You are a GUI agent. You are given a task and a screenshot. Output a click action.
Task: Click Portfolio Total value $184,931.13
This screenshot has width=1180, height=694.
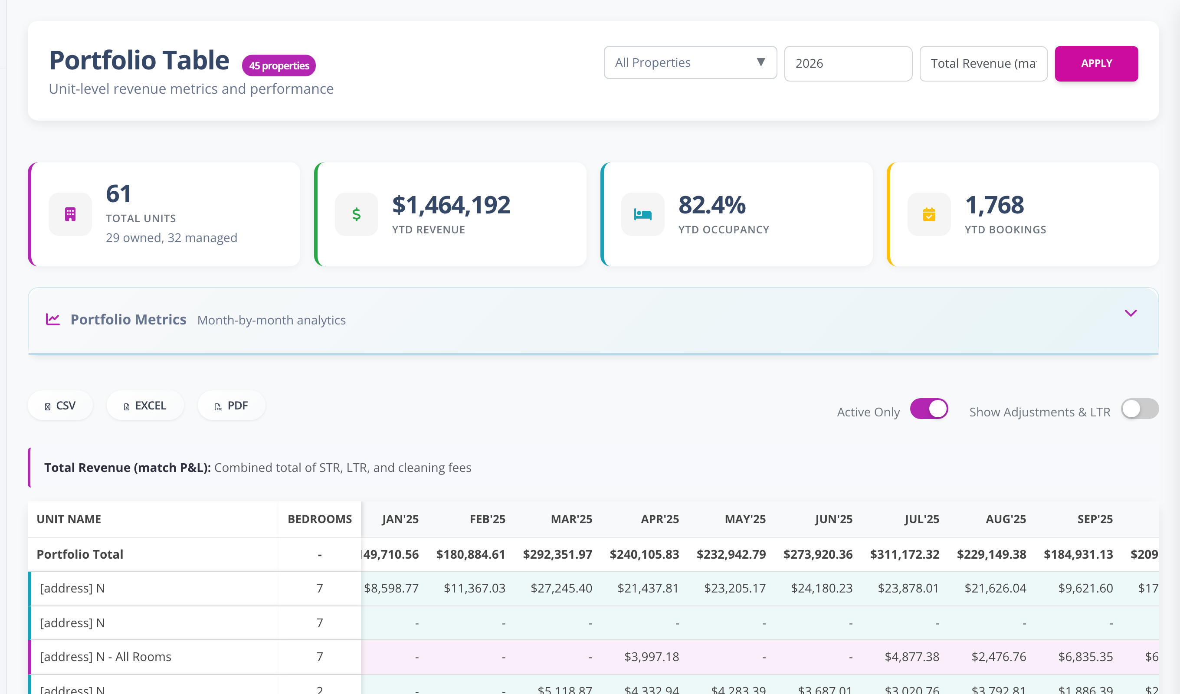[1078, 554]
